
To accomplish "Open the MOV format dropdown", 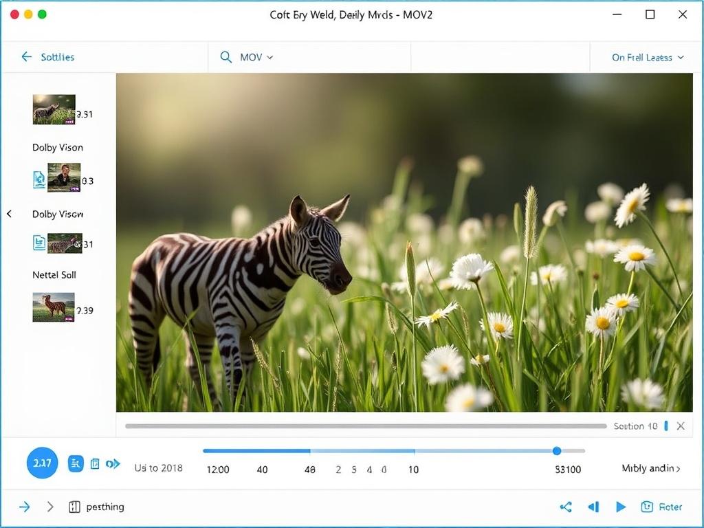I will (256, 57).
